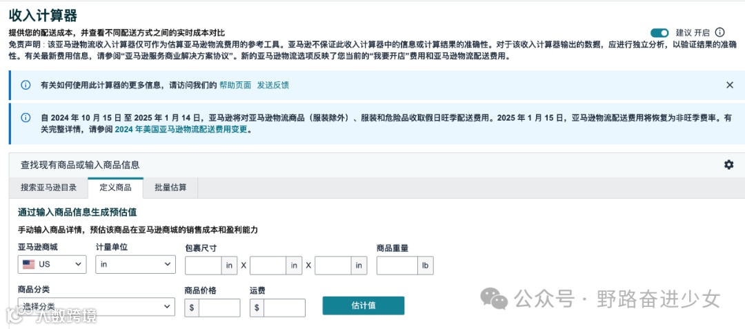This screenshot has width=745, height=329.
Task: Click the 收入计算器 page heading
Action: coord(43,15)
